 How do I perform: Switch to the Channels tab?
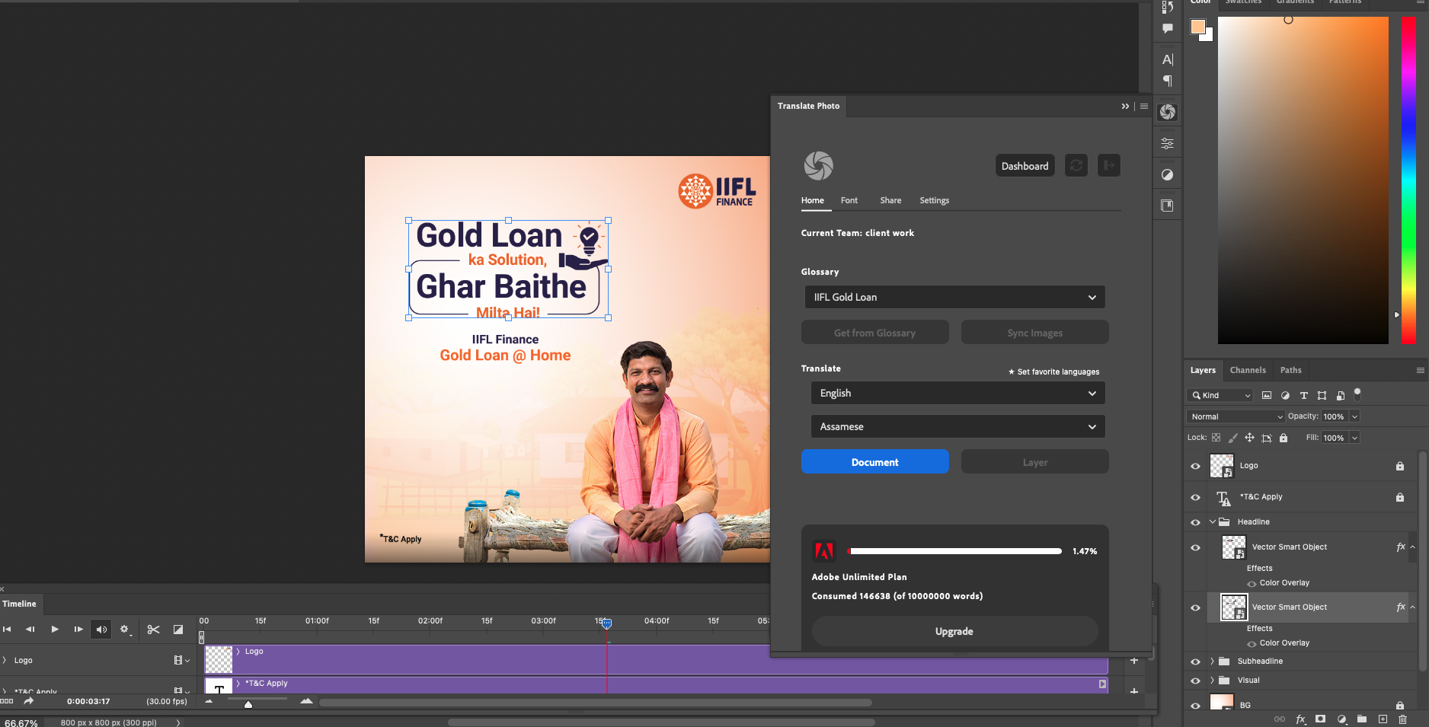tap(1248, 370)
